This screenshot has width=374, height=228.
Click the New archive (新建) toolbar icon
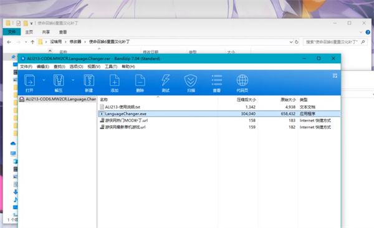point(89,83)
